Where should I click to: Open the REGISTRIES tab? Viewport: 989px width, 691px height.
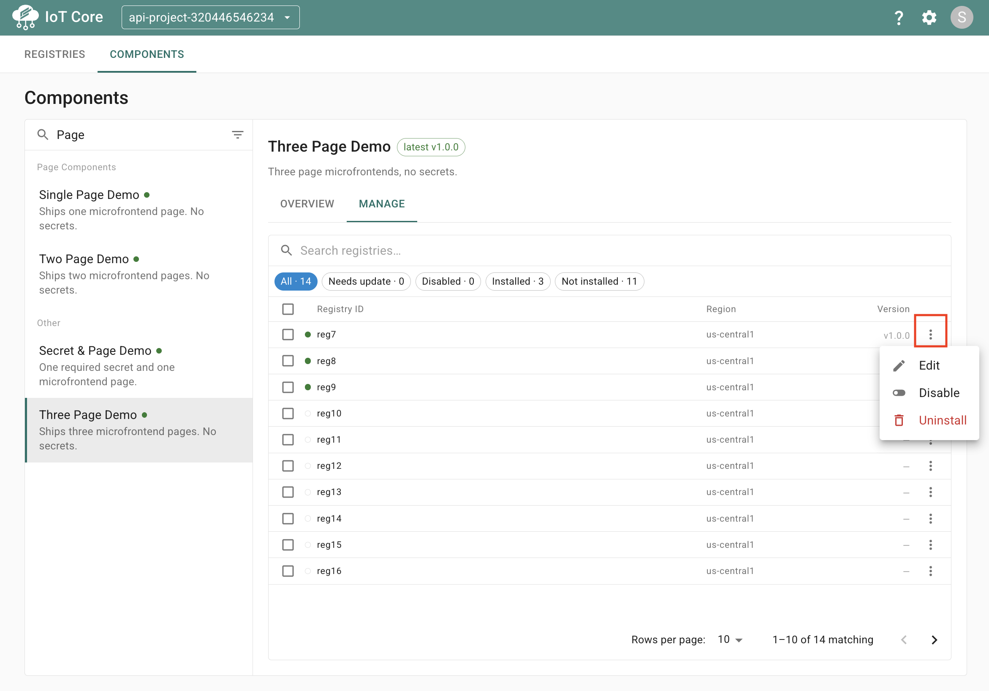point(55,54)
